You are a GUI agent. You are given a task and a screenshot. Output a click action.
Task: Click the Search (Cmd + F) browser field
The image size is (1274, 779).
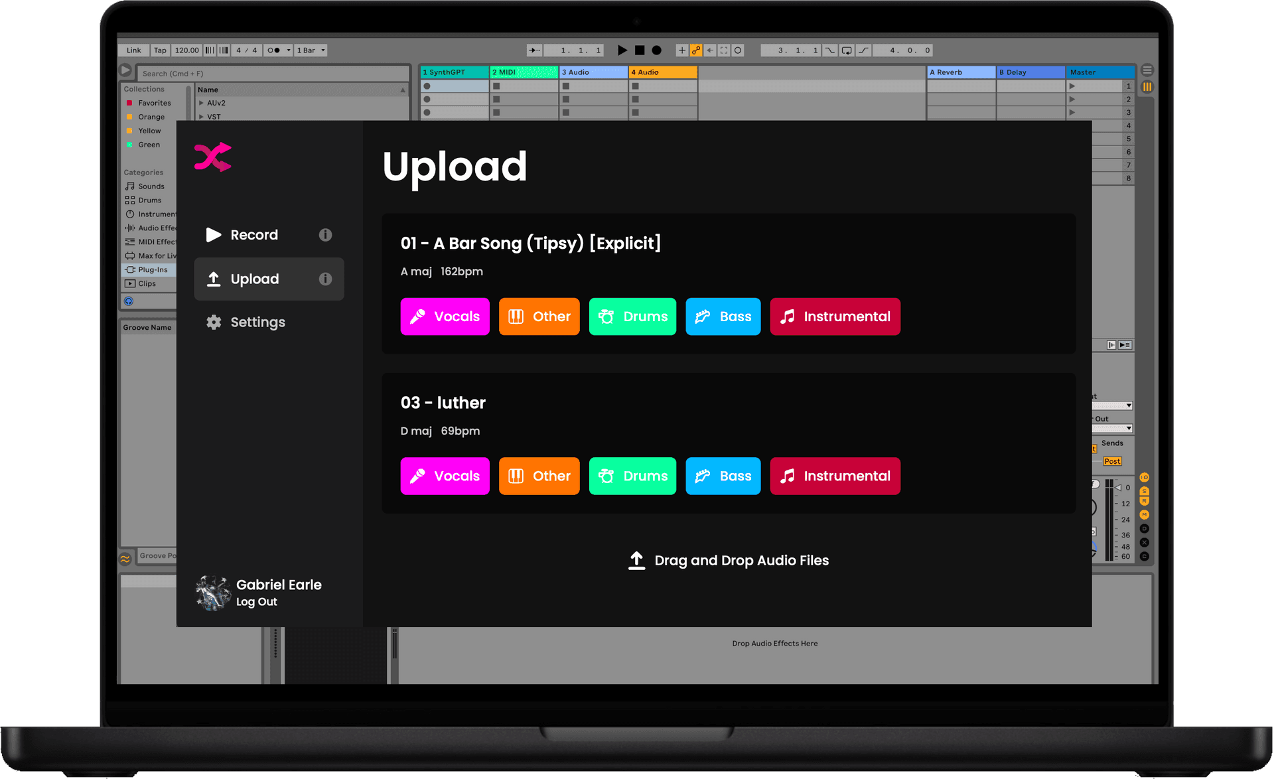tap(273, 74)
